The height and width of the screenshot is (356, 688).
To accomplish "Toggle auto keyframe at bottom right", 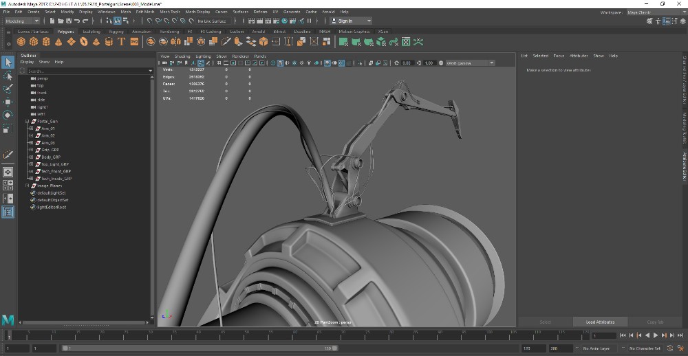I will [671, 348].
